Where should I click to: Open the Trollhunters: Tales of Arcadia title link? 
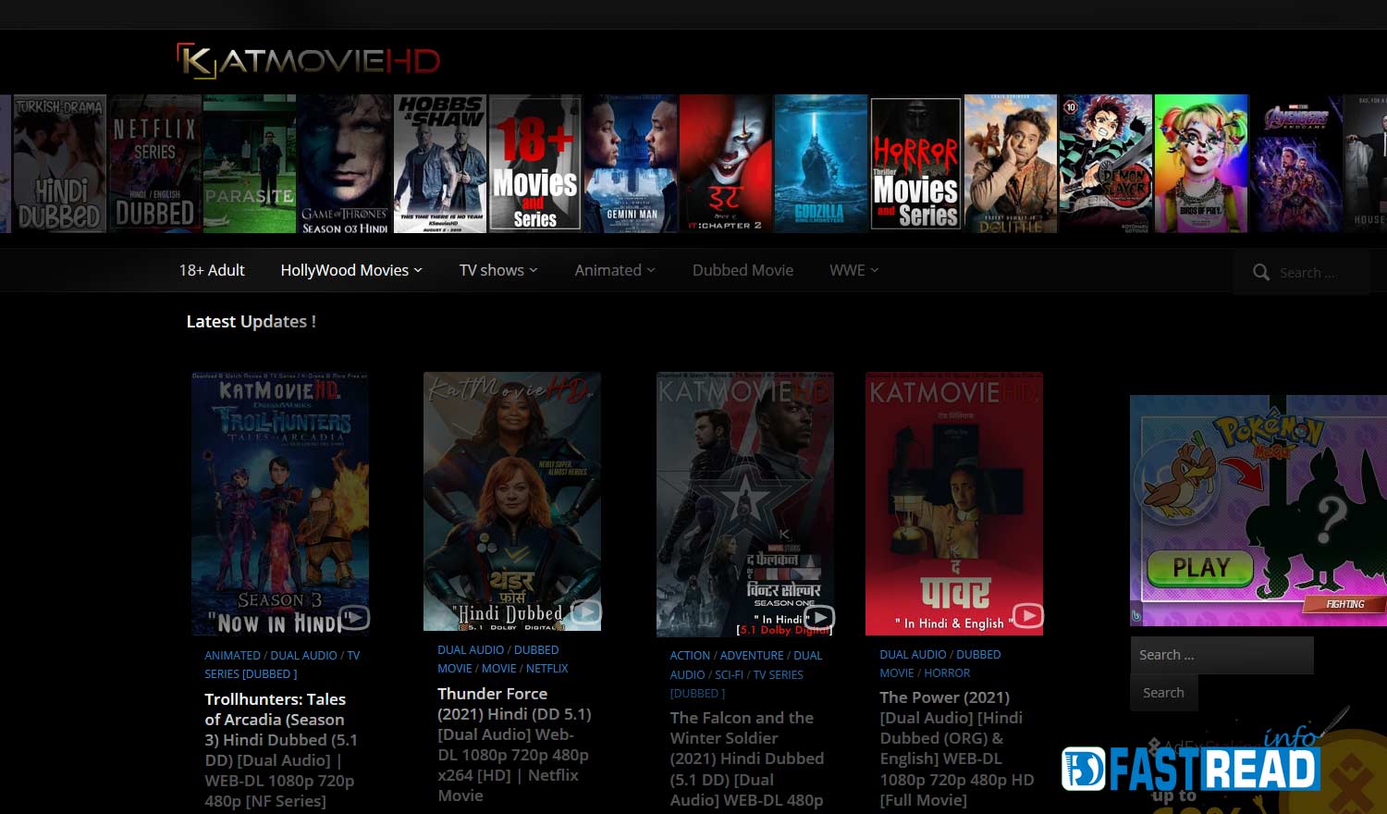(281, 749)
